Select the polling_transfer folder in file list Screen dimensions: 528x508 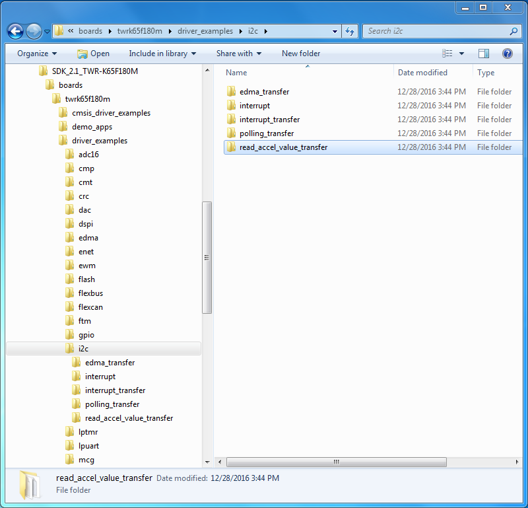[x=373, y=133]
